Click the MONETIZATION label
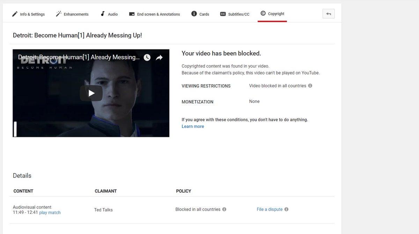The height and width of the screenshot is (234, 419). click(197, 102)
